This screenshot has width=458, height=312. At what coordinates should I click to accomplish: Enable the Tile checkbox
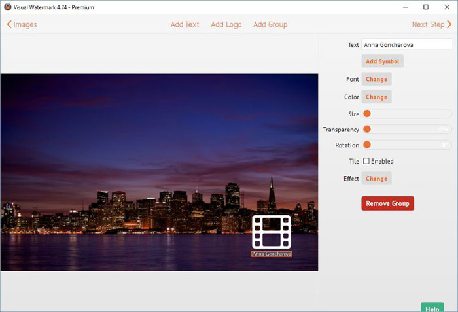[x=366, y=161]
